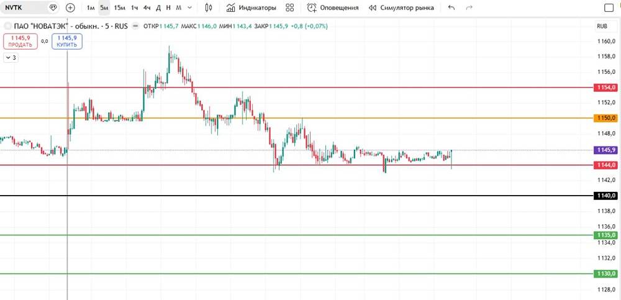The image size is (621, 300).
Task: Open the timeframe dropdown arrow
Action: pyautogui.click(x=189, y=7)
